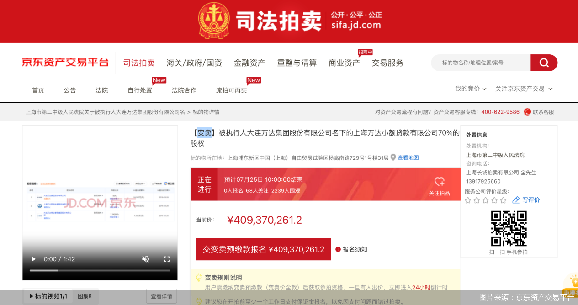Open 交易服务 tab

click(387, 63)
